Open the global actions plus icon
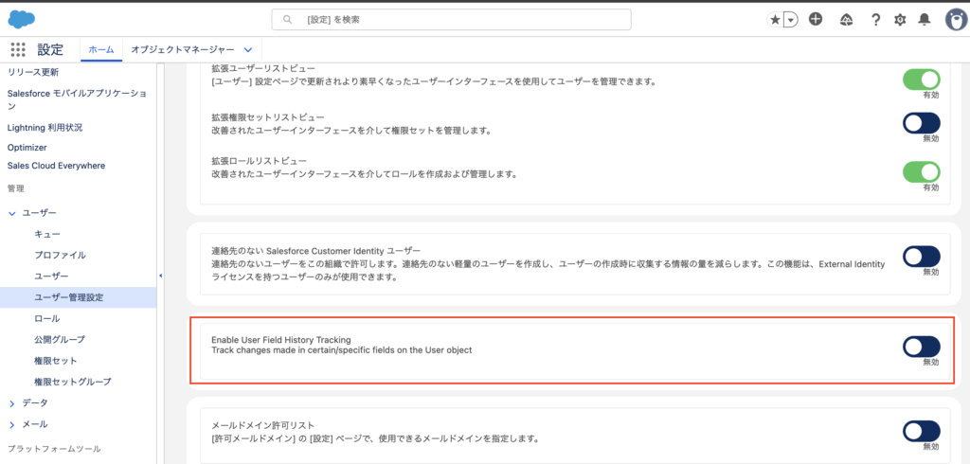This screenshot has height=464, width=970. (816, 20)
